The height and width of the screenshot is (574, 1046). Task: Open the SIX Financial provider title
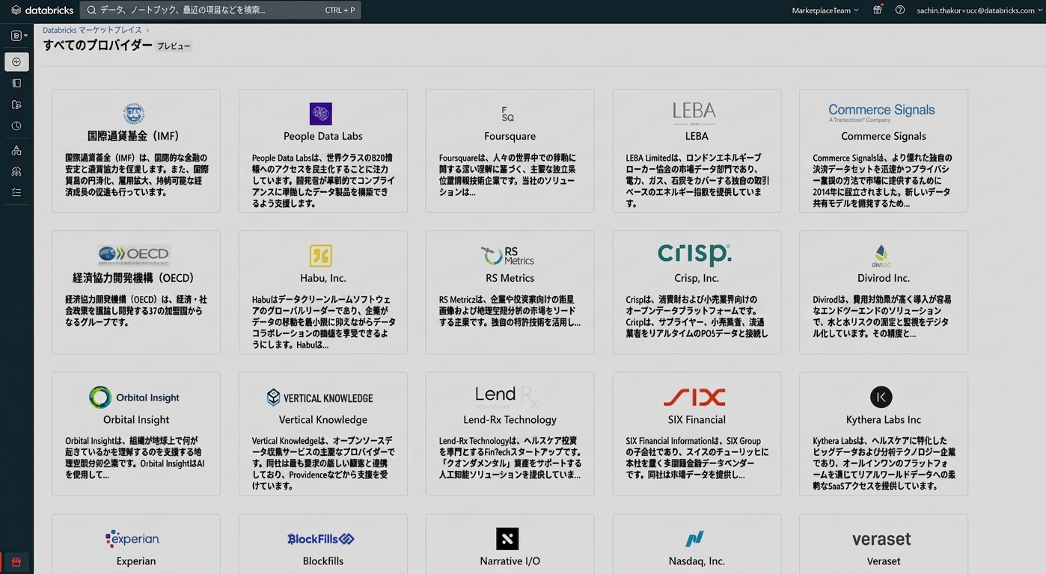(x=697, y=419)
